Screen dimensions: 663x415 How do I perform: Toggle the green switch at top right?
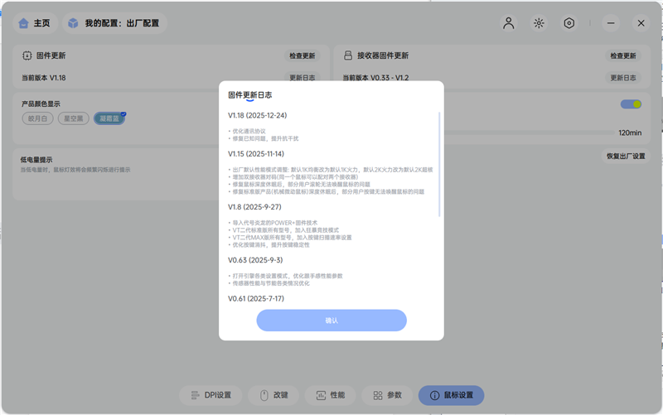tap(632, 104)
